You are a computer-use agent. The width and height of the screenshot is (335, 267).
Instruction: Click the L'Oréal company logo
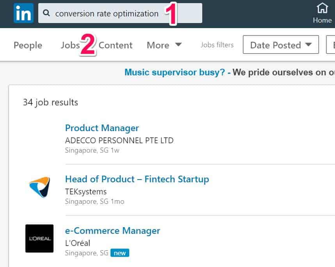pos(39,239)
